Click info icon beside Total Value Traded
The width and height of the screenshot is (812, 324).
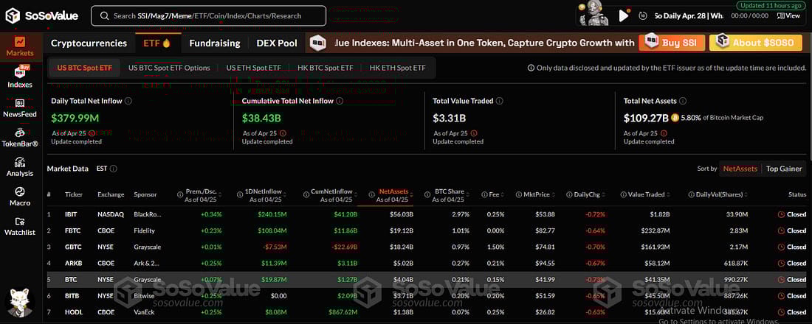[x=500, y=102]
